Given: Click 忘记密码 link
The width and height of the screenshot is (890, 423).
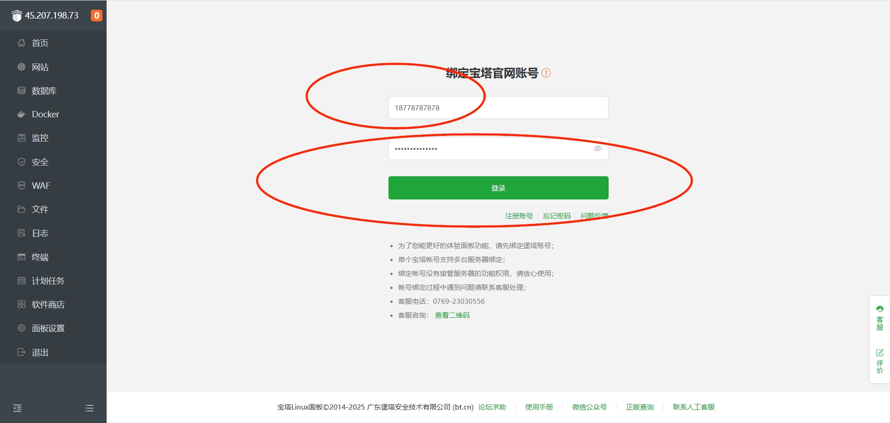Looking at the screenshot, I should pos(557,216).
